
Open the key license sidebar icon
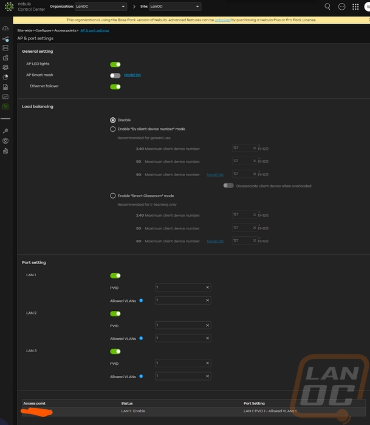[5, 131]
